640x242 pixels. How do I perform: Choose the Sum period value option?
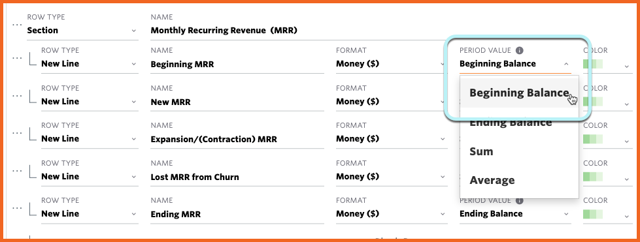pos(519,151)
